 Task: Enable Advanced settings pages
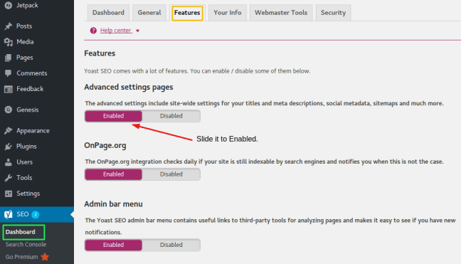(x=113, y=116)
